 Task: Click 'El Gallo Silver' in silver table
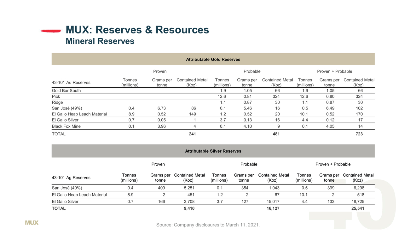point(65,202)
